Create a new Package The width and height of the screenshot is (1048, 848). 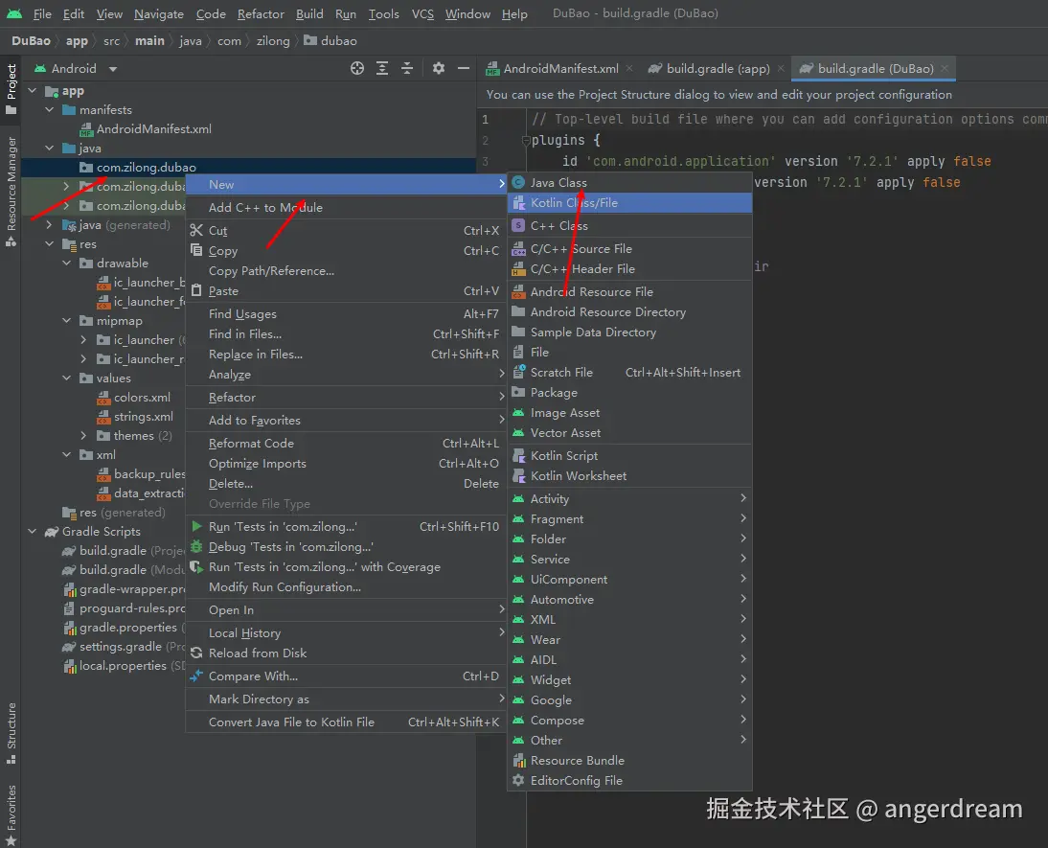click(629, 393)
